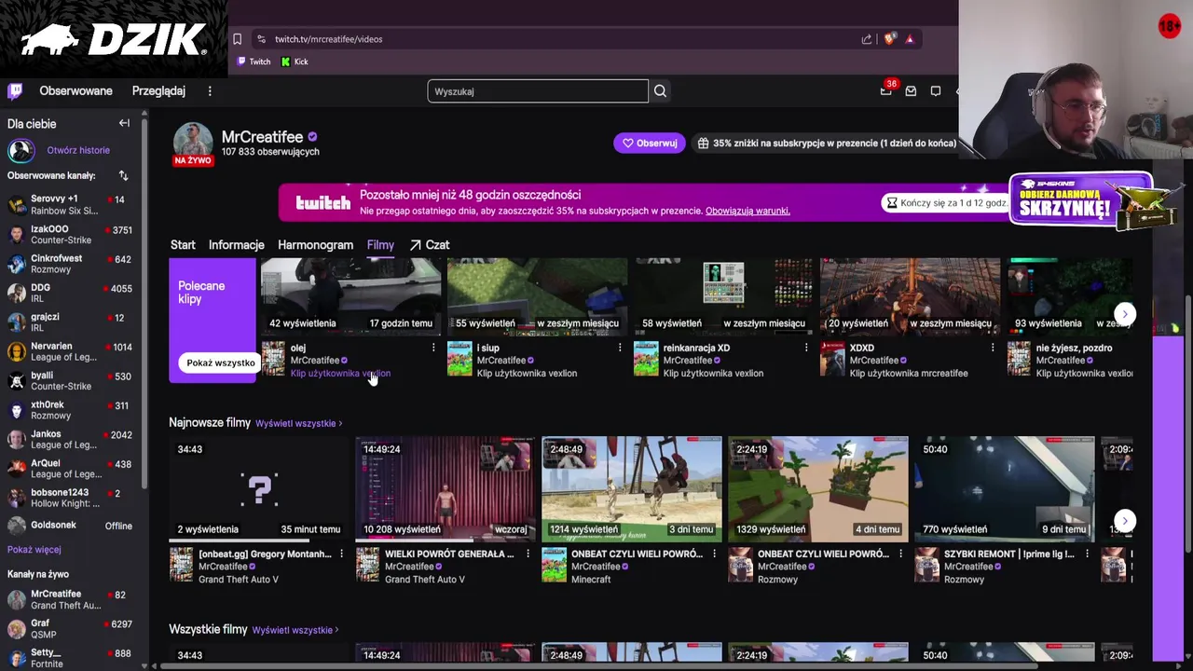Open the Przeglądaj top menu
1193x671 pixels.
[158, 90]
